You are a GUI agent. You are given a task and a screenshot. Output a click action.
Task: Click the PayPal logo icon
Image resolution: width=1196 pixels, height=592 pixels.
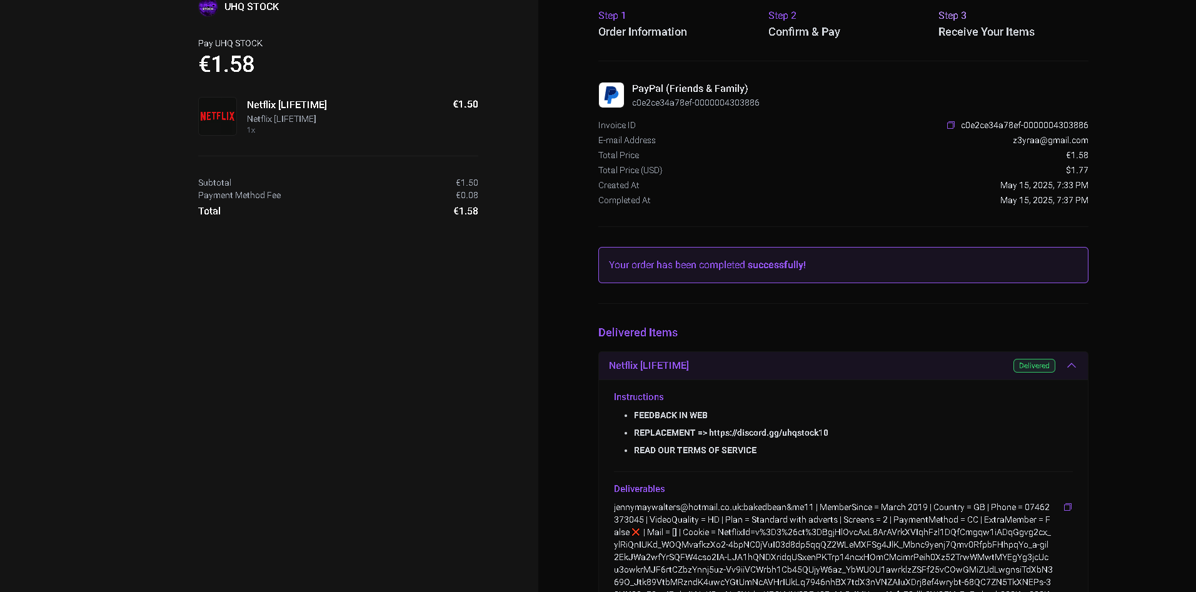pyautogui.click(x=611, y=95)
